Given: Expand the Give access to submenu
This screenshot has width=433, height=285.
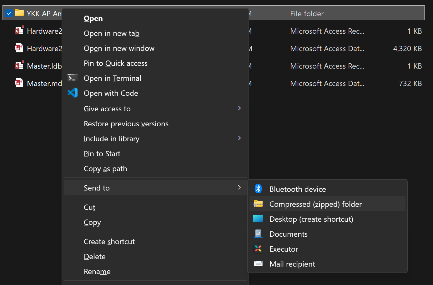Looking at the screenshot, I should pos(239,108).
